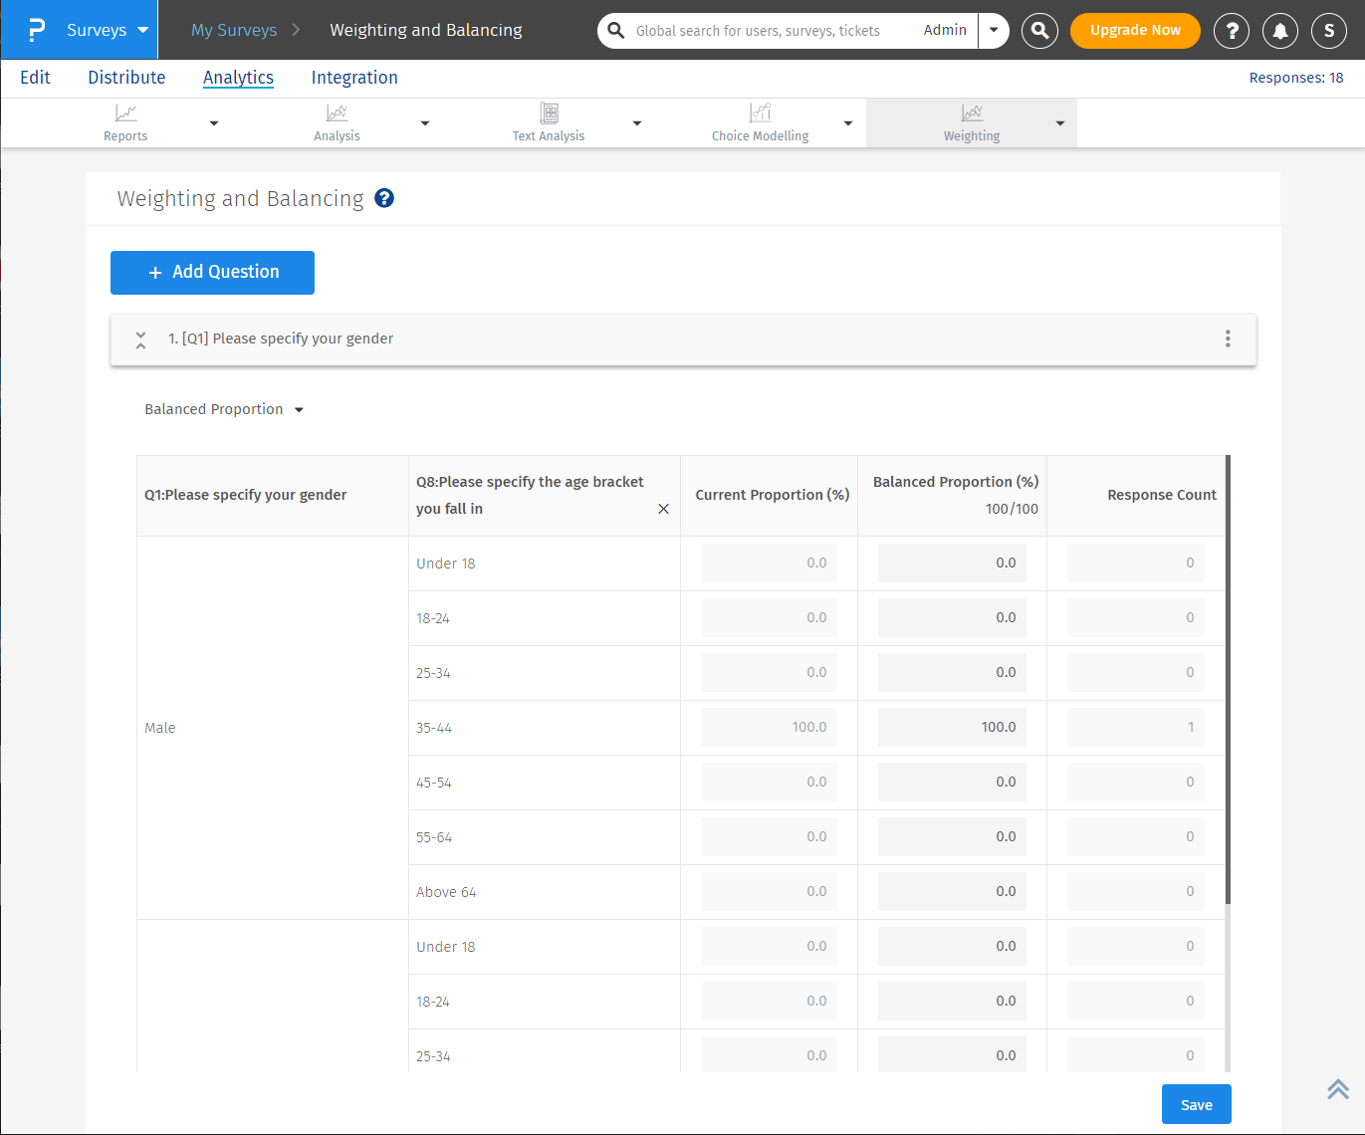Open the help question mark in header
1365x1135 pixels.
pyautogui.click(x=1232, y=31)
